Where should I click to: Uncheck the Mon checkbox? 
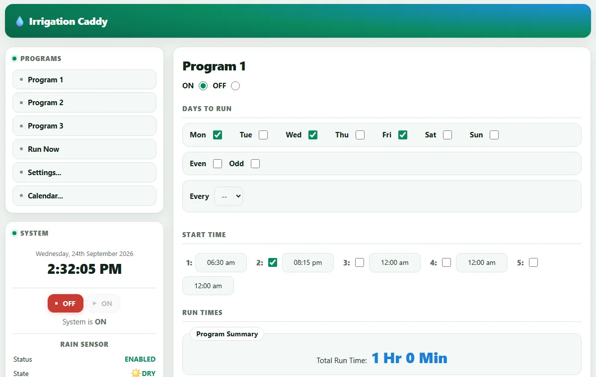coord(218,135)
